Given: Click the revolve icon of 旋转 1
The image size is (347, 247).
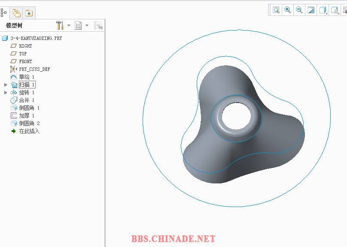Looking at the screenshot, I should 13,92.
